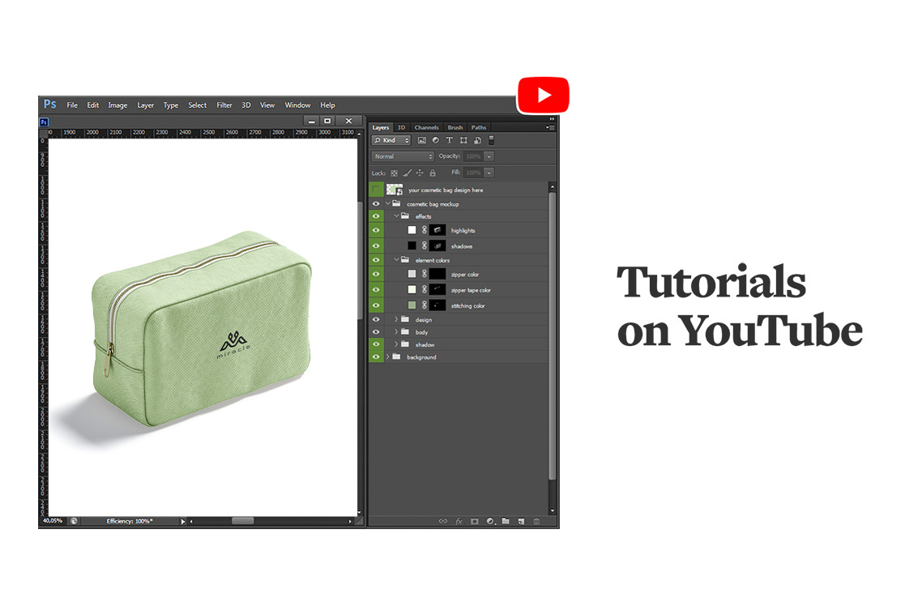922x615 pixels.
Task: Click lock image pixels brush icon
Action: click(x=408, y=173)
